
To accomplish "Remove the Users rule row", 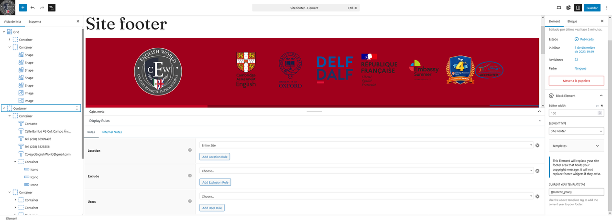I will tap(537, 196).
